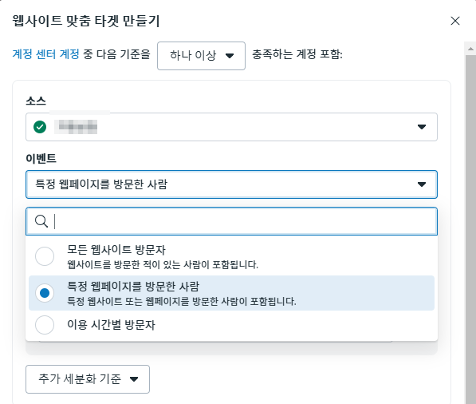
Task: Click the caret arrow in 이벤트 field
Action: 421,184
